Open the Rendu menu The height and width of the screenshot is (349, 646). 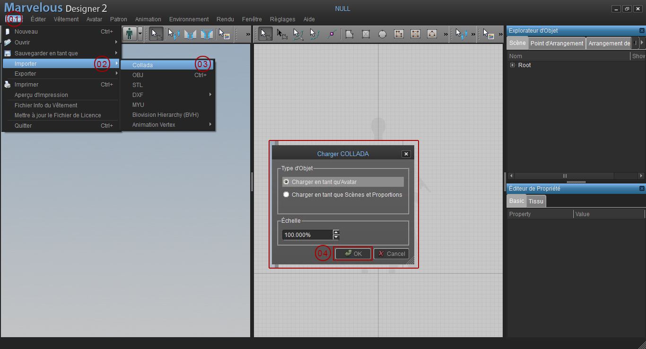click(225, 19)
